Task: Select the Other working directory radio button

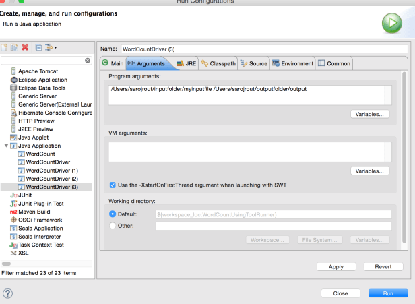Action: [x=113, y=226]
